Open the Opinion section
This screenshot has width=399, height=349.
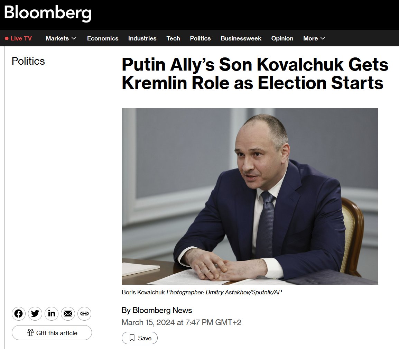pos(282,38)
